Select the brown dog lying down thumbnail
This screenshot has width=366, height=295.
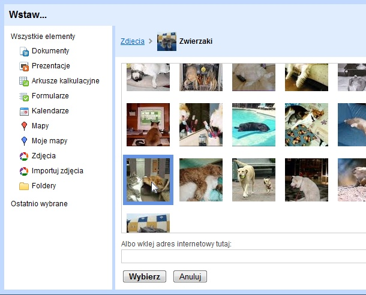[201, 180]
